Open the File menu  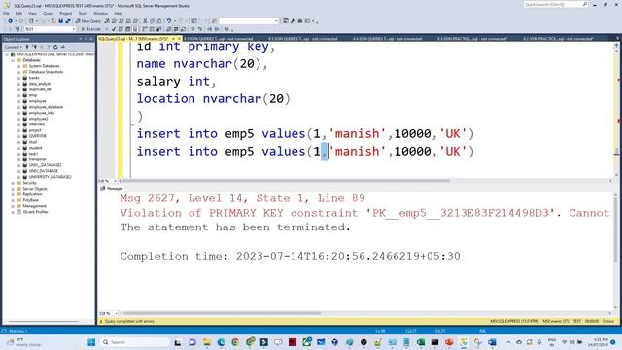pyautogui.click(x=7, y=13)
